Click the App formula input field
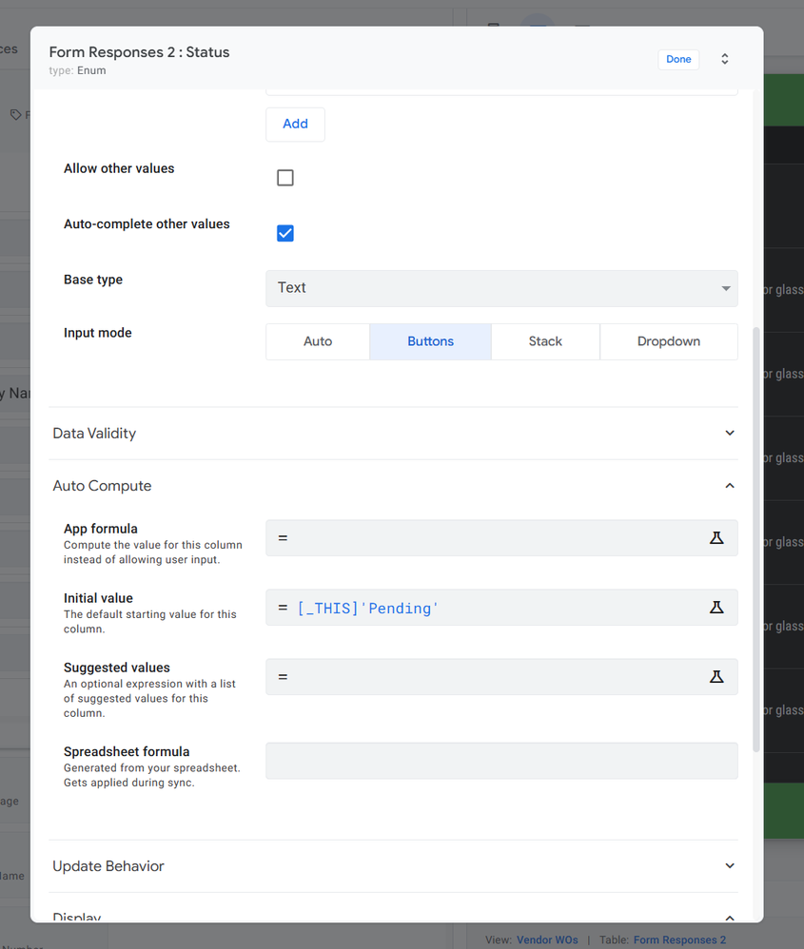804x949 pixels. click(x=501, y=537)
